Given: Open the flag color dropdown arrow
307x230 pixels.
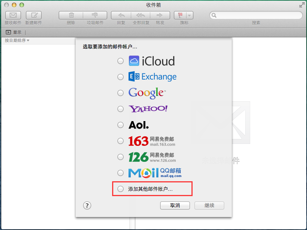Looking at the screenshot, I should pyautogui.click(x=189, y=15).
